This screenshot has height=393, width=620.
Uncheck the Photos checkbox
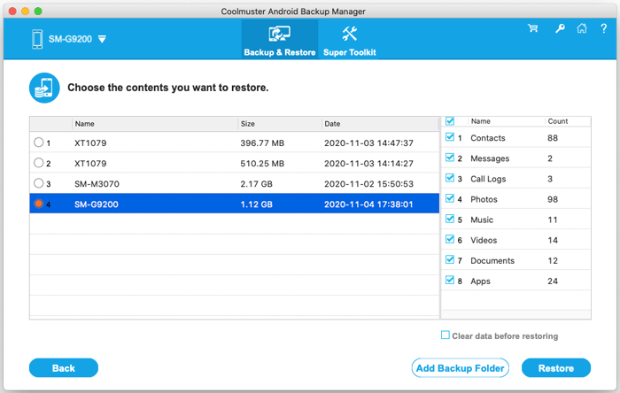point(450,198)
